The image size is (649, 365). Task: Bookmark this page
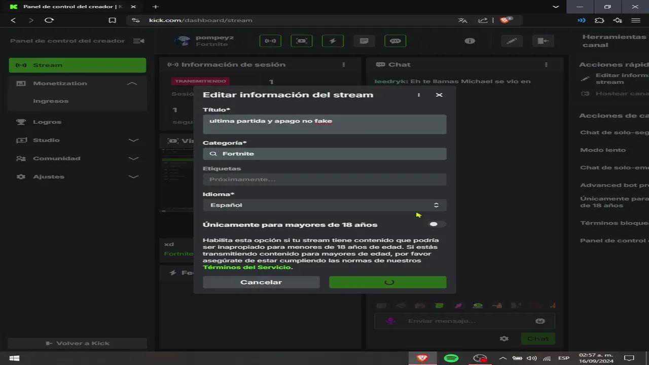[x=113, y=20]
